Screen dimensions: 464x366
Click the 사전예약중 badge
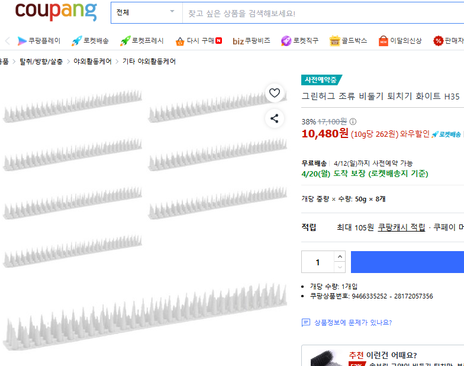point(321,80)
